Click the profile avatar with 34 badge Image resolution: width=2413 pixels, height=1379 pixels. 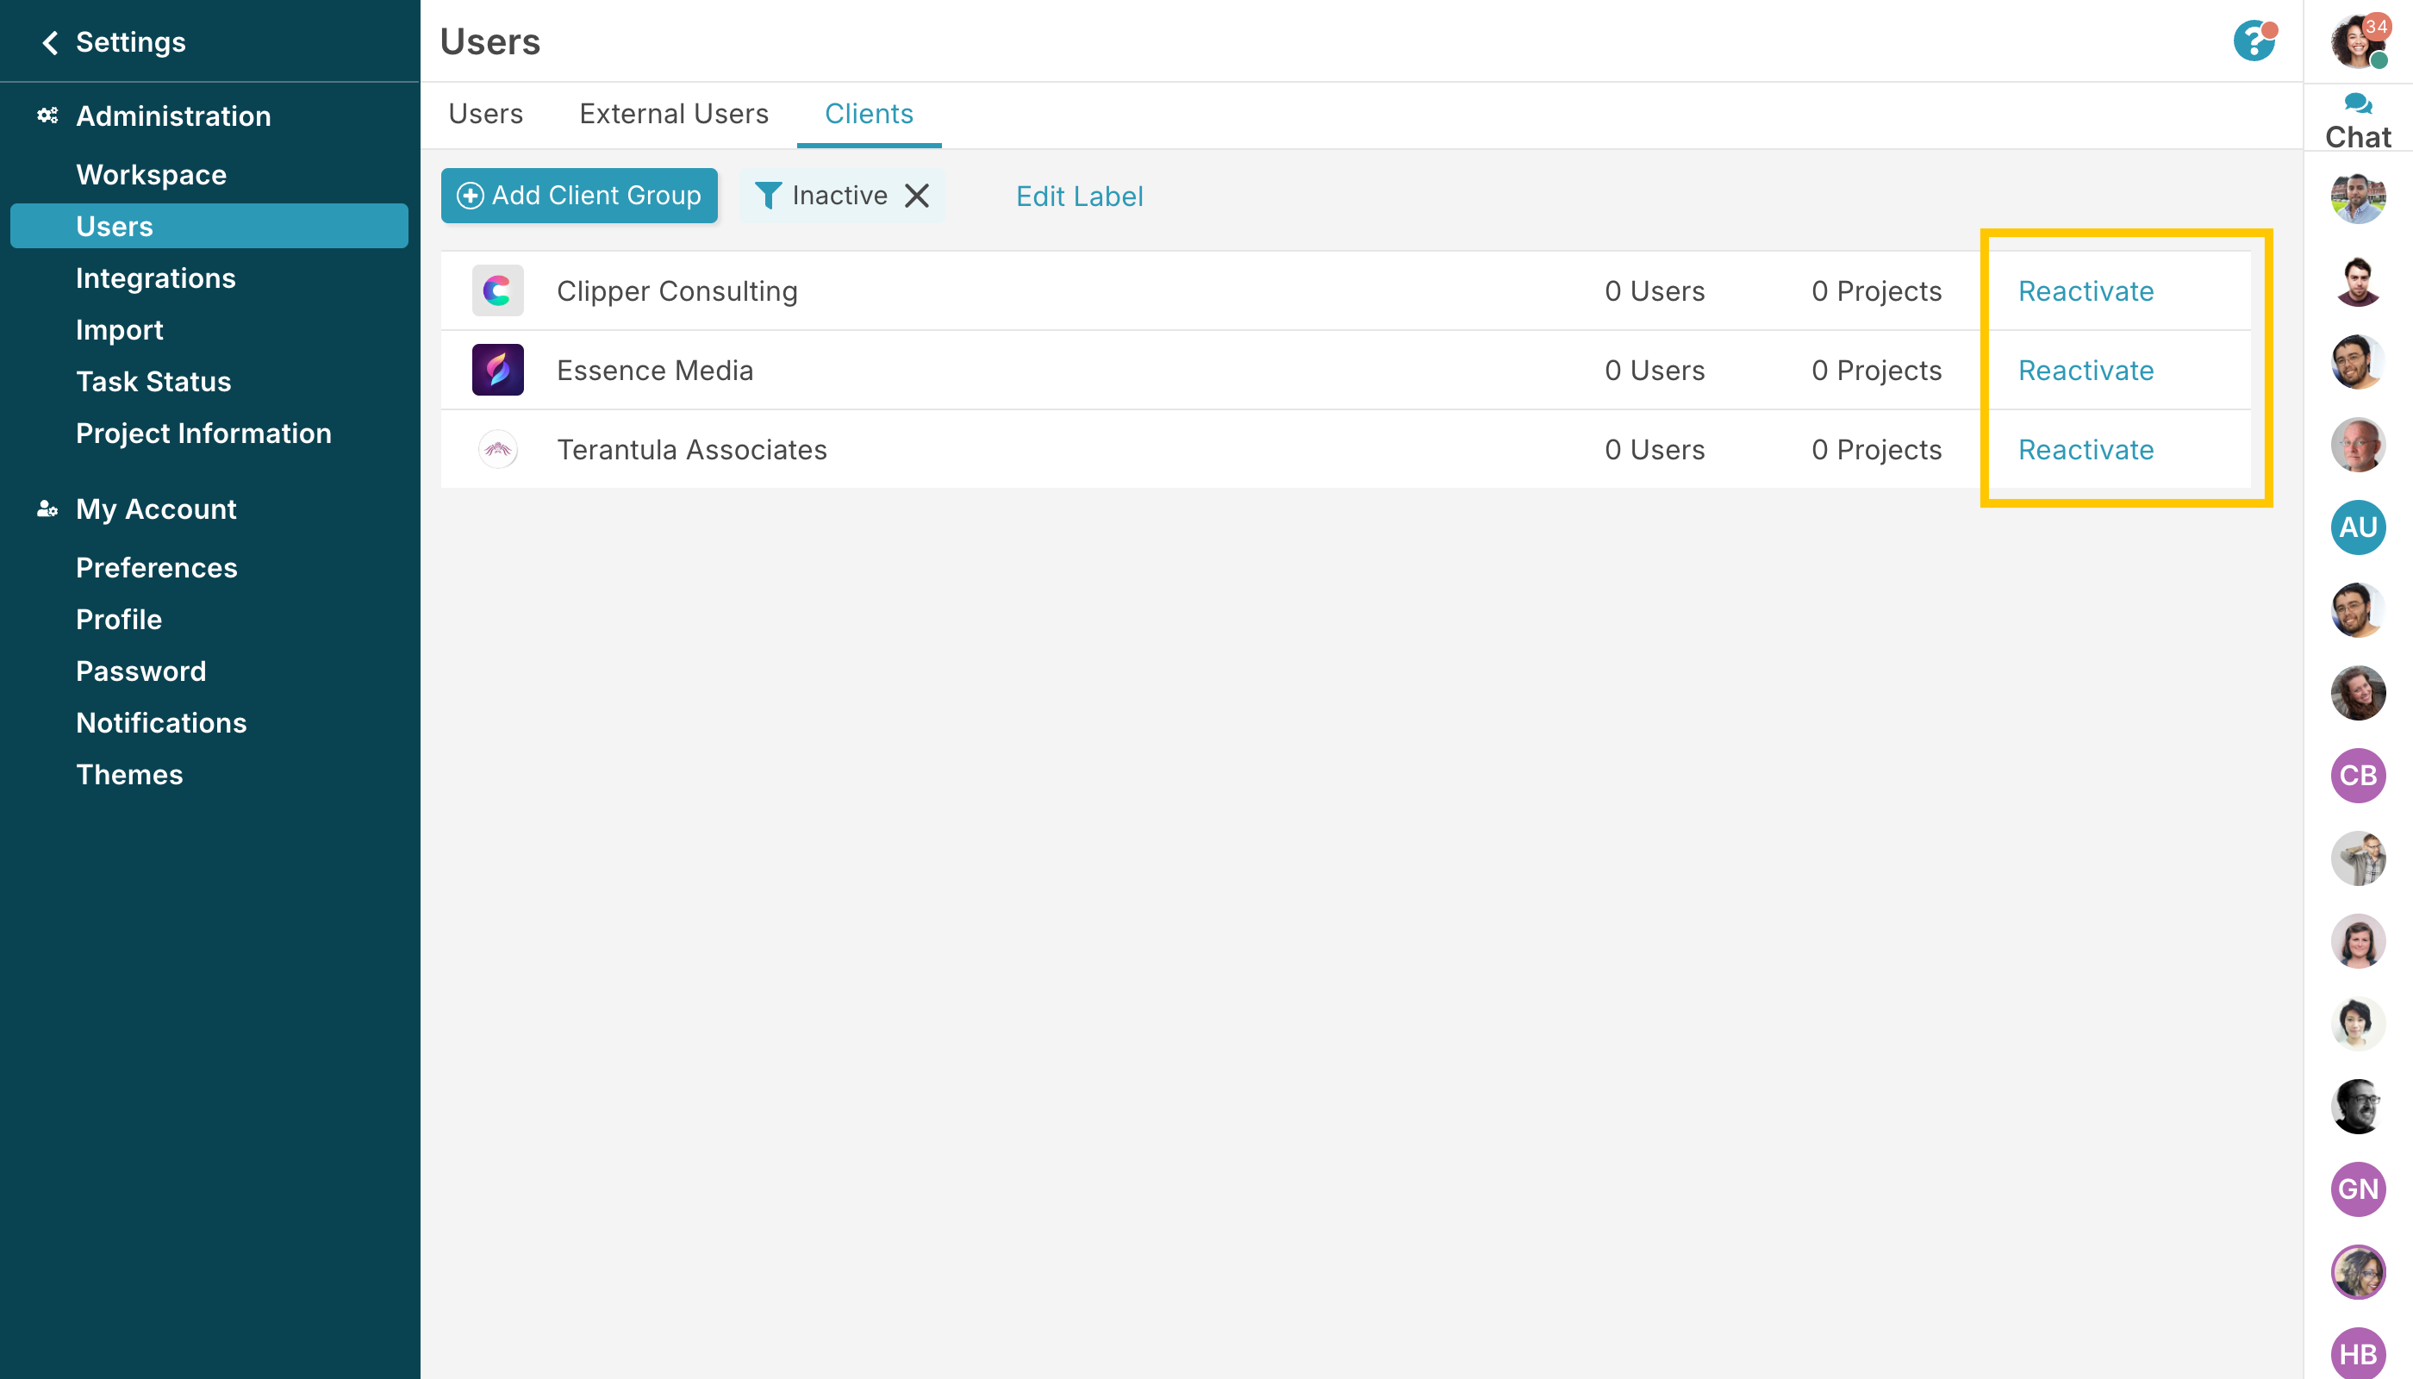[2357, 41]
